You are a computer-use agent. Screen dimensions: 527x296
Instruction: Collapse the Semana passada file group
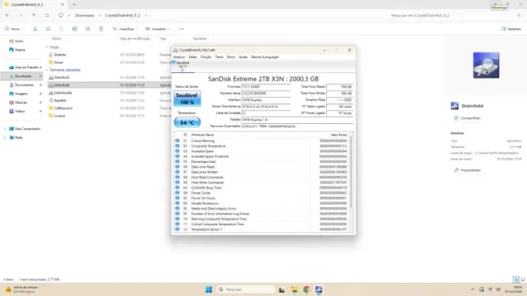tap(47, 70)
